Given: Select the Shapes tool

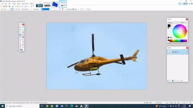Looking at the screenshot, I should click(x=21, y=50).
